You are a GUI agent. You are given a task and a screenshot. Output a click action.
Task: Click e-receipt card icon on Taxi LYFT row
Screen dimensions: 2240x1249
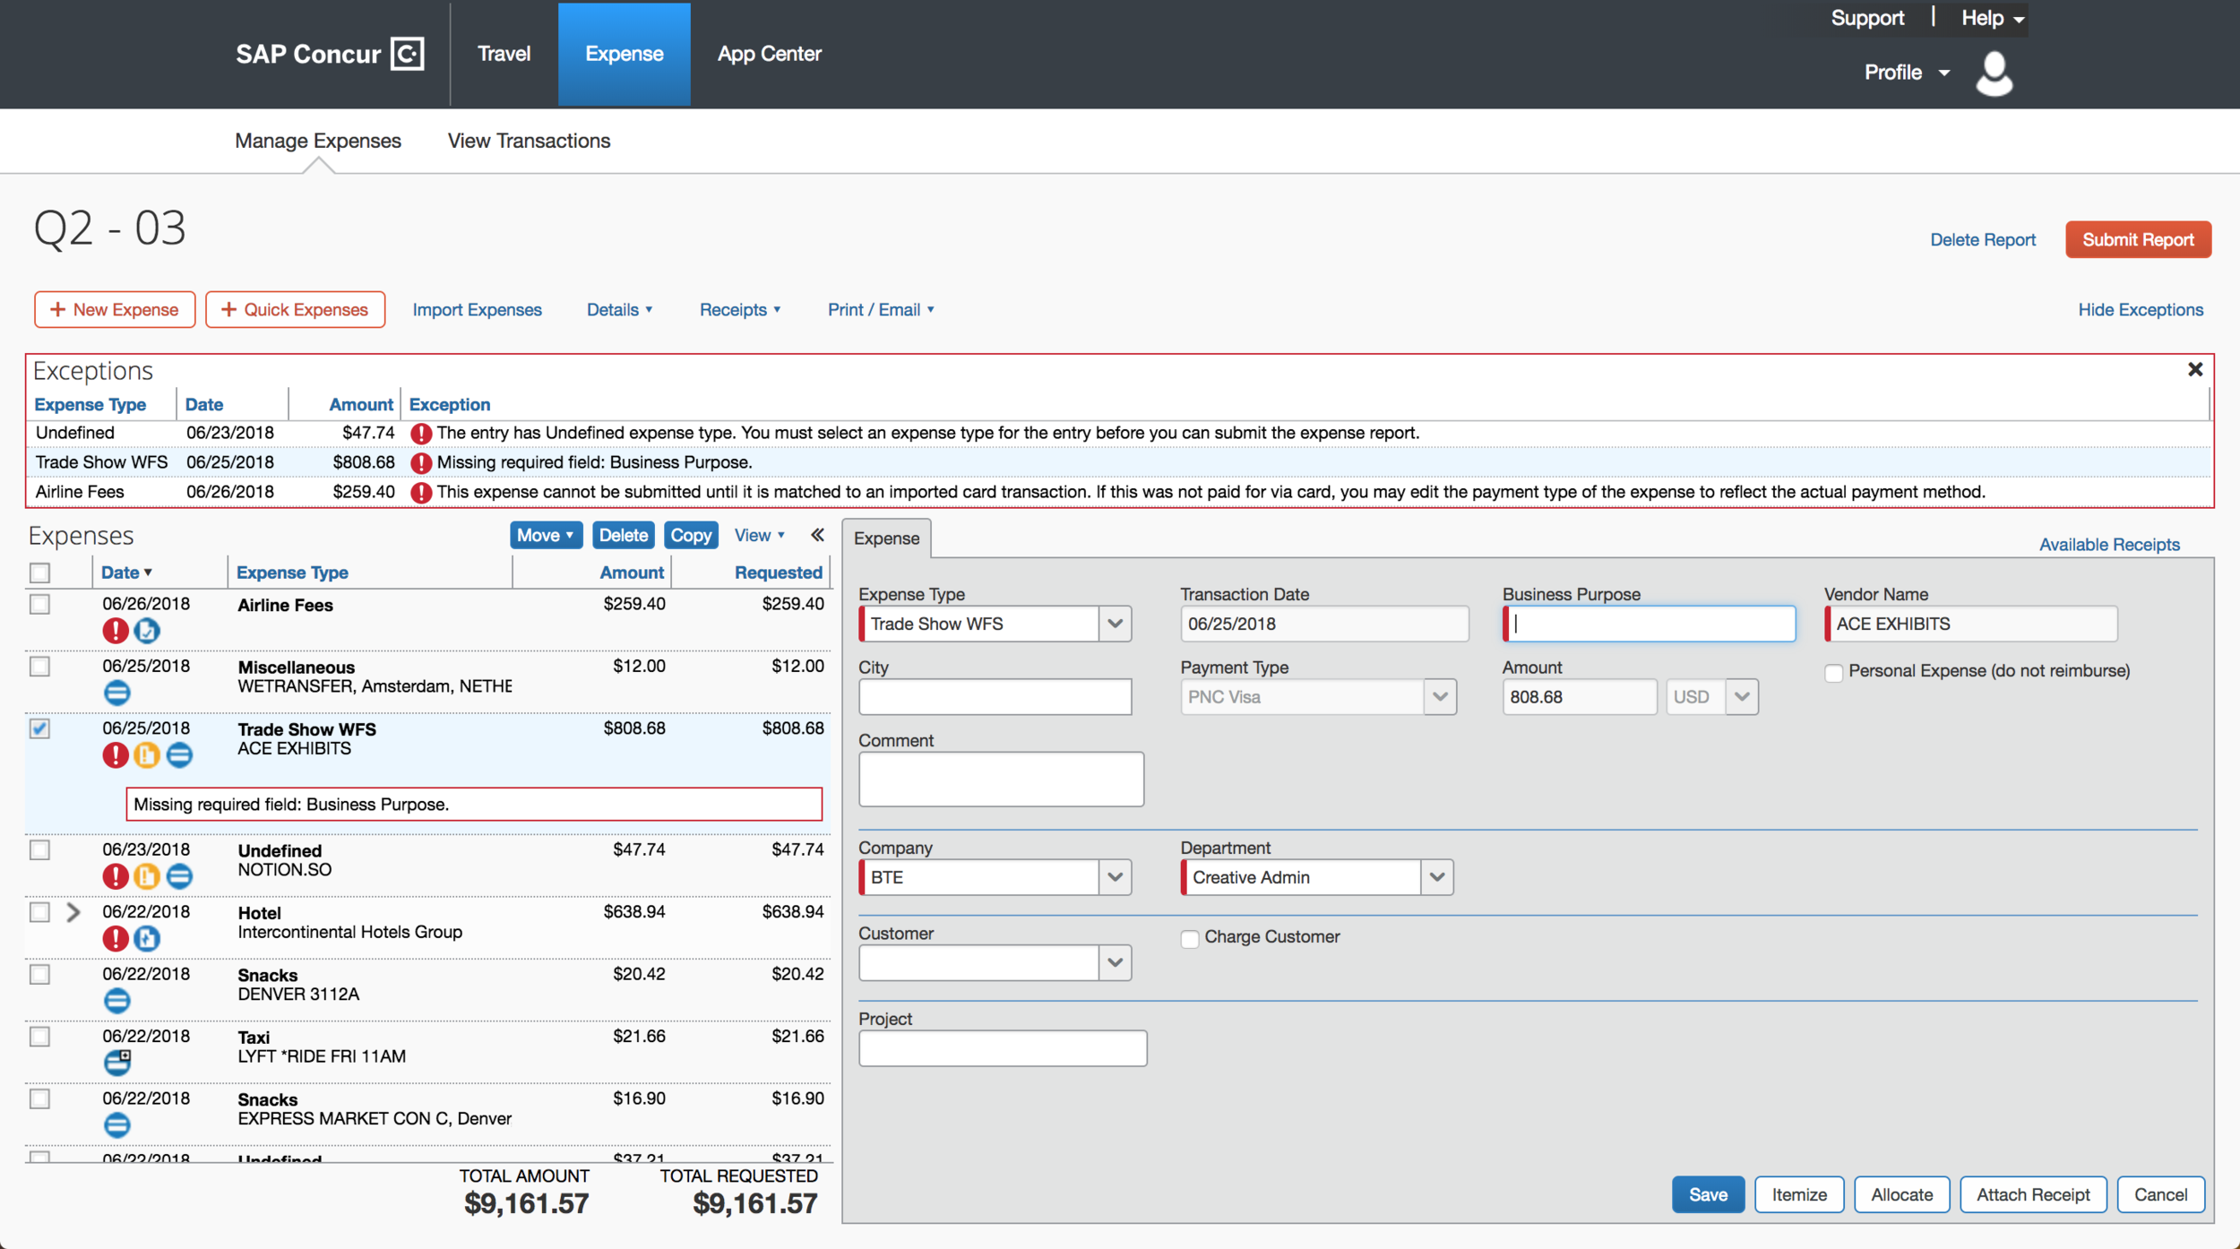[117, 1063]
